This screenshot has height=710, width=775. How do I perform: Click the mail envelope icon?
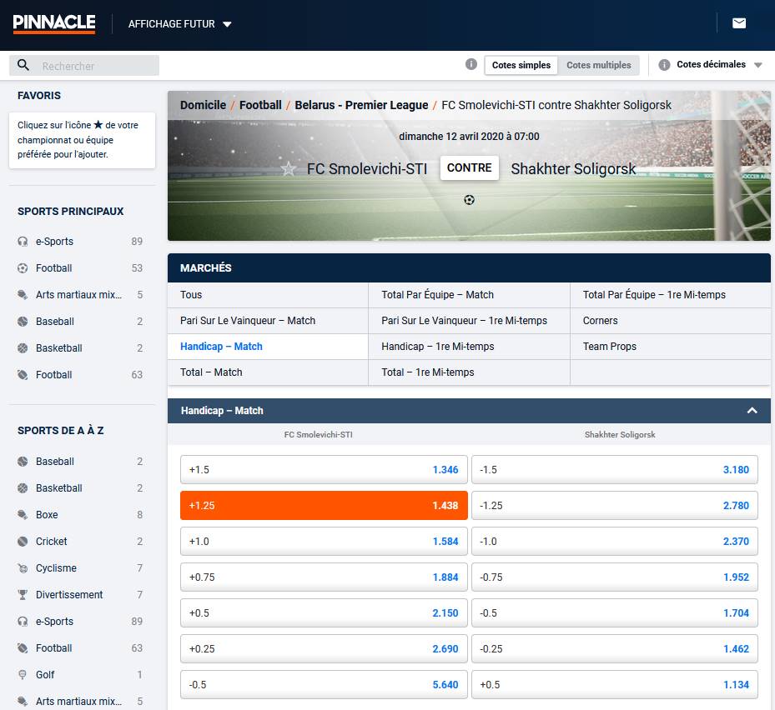point(739,23)
